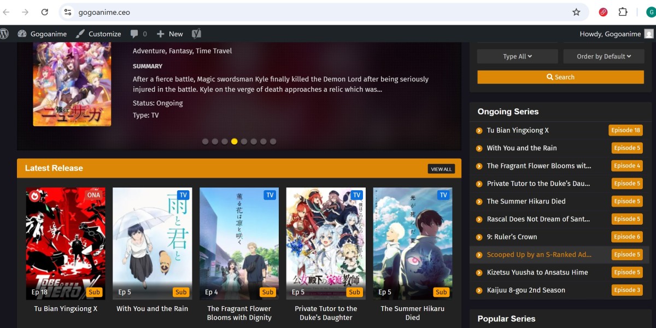Open Private Tutor to the Duke's Dau... sidebar link
The height and width of the screenshot is (328, 656).
(x=538, y=184)
